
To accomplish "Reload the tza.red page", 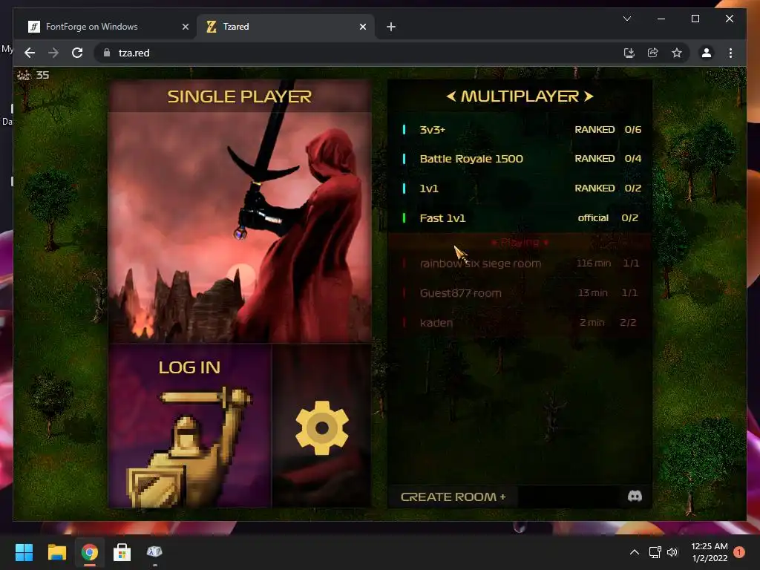I will (x=77, y=53).
